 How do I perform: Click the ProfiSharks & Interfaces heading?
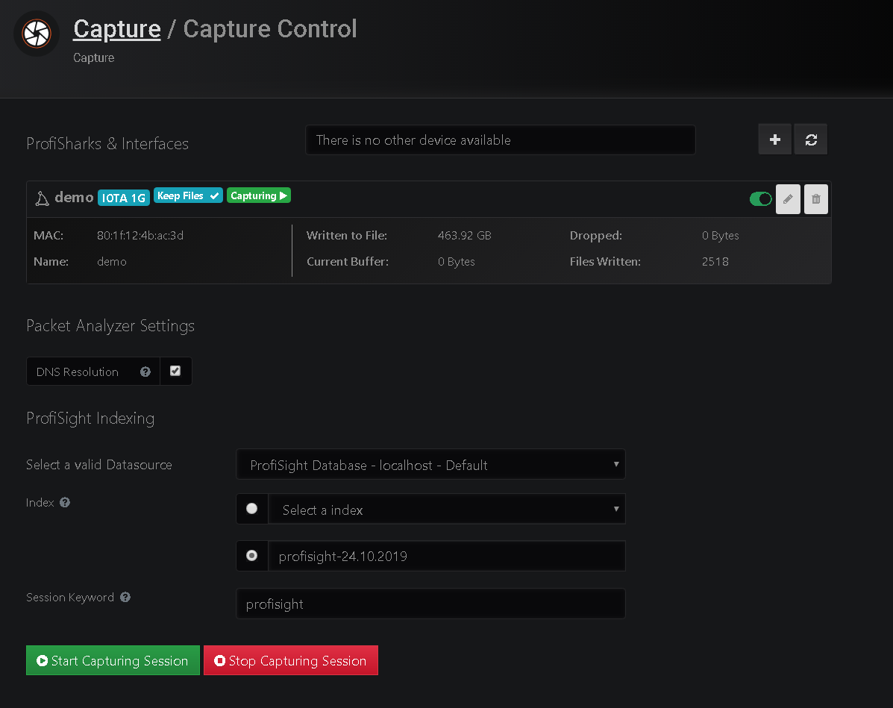(x=107, y=143)
